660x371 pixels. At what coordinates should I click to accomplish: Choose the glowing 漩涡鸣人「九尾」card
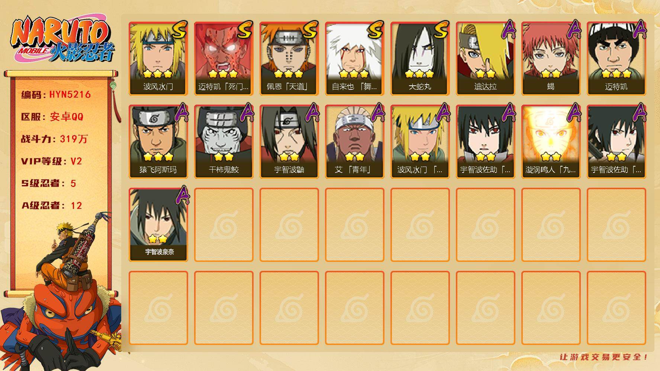[551, 142]
